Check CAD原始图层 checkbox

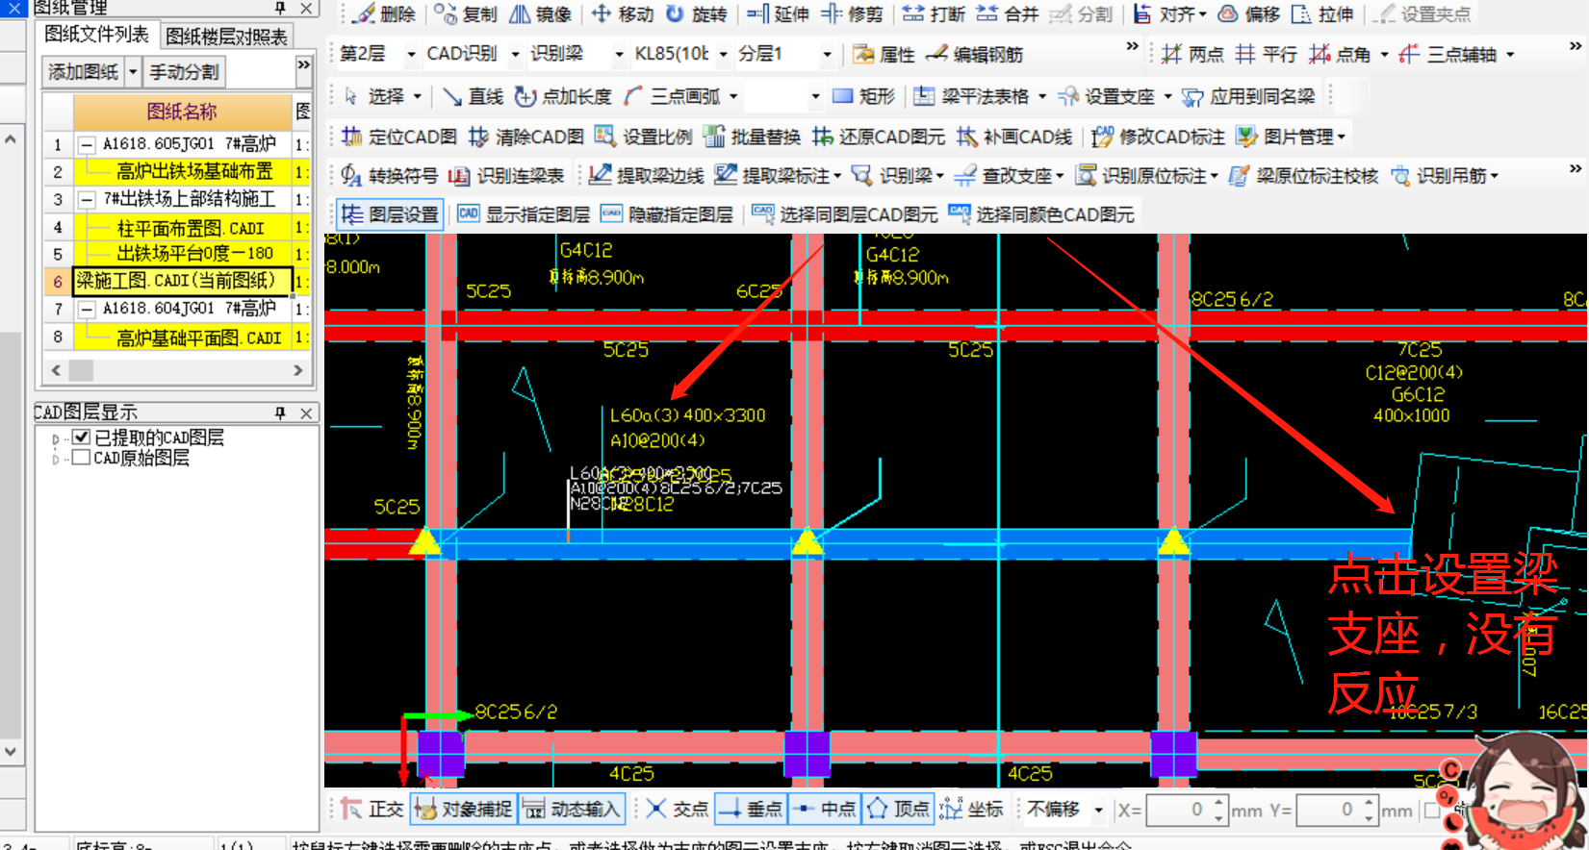click(x=82, y=458)
